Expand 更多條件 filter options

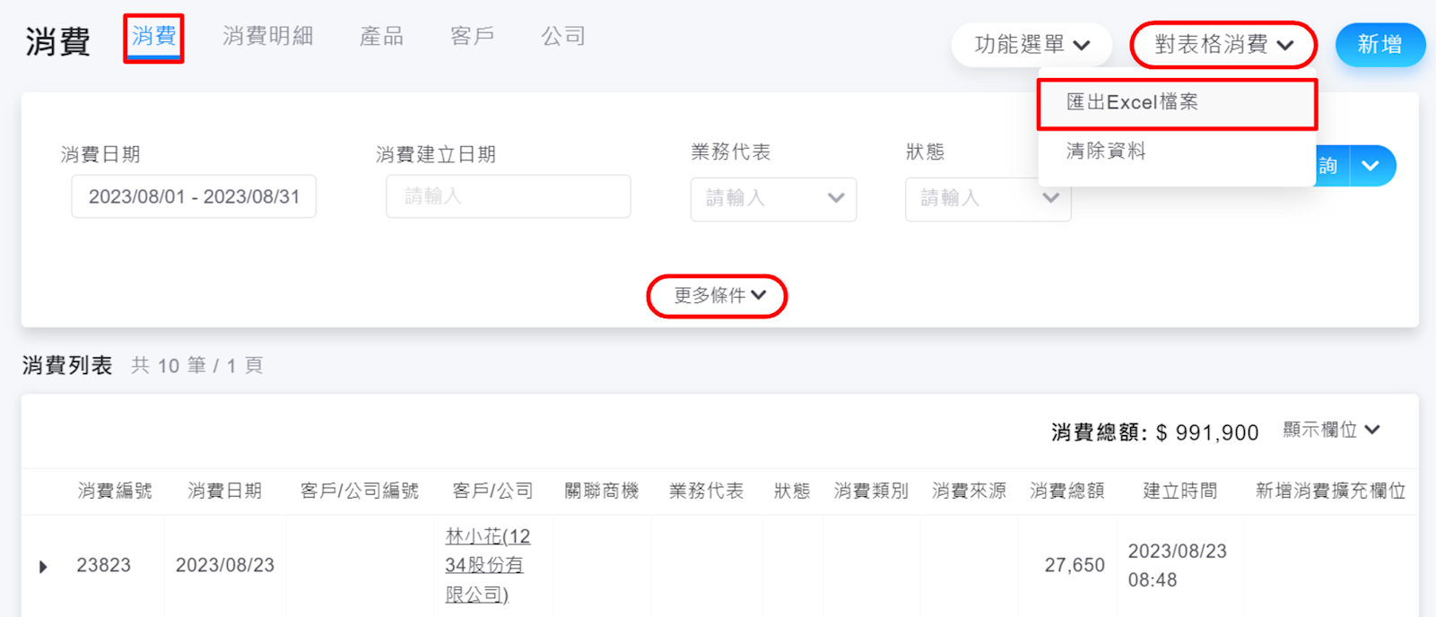tap(718, 296)
